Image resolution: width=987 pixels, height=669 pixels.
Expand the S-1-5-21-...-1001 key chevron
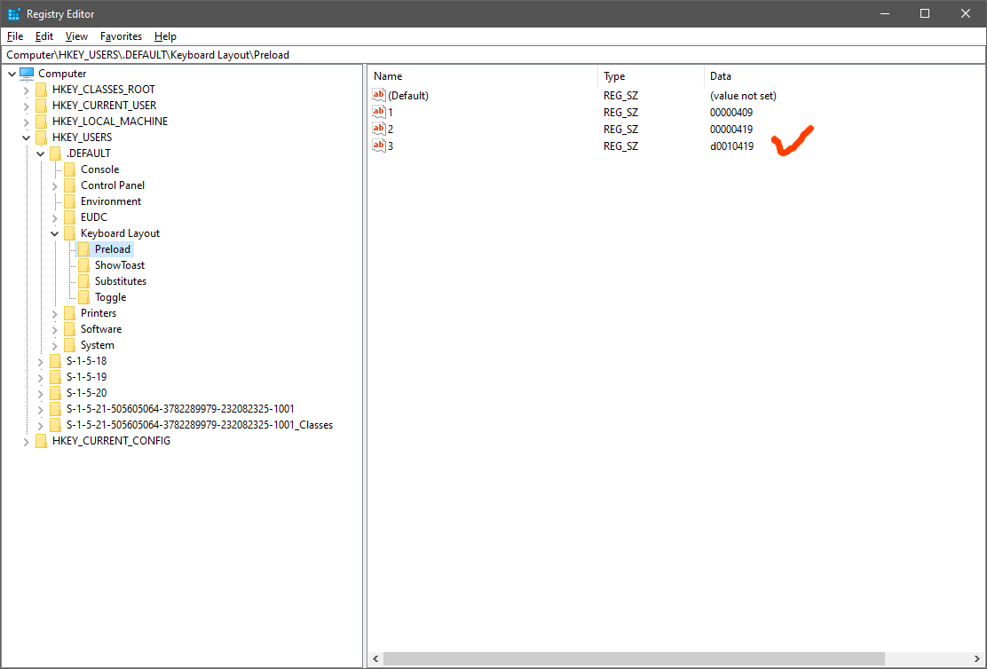(x=41, y=410)
